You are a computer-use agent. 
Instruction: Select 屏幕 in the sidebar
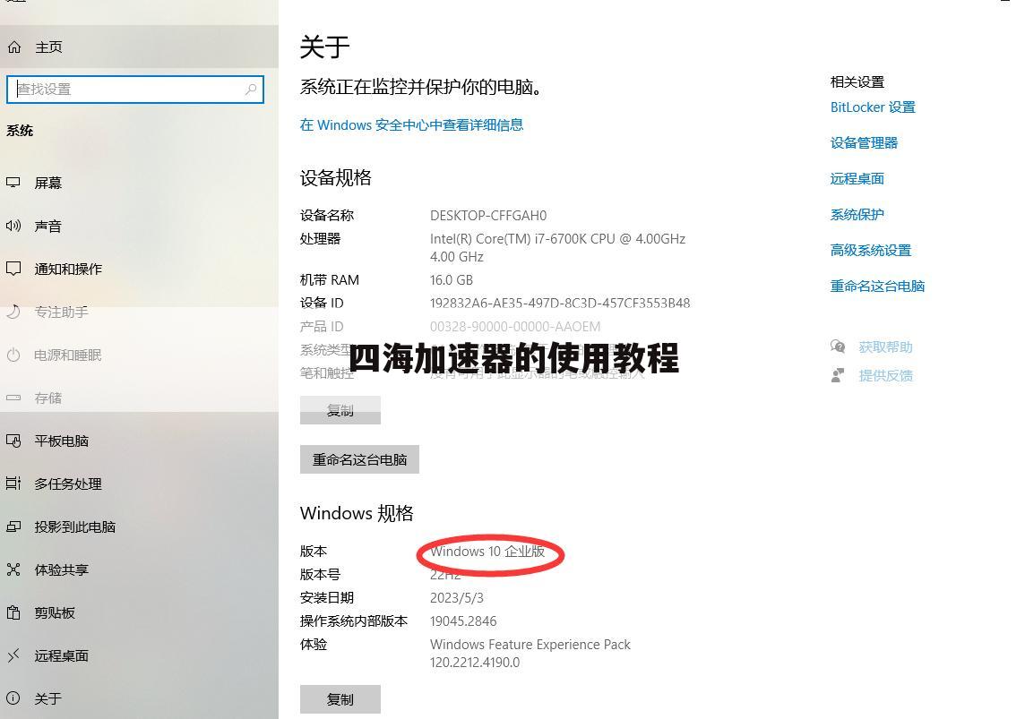coord(139,183)
